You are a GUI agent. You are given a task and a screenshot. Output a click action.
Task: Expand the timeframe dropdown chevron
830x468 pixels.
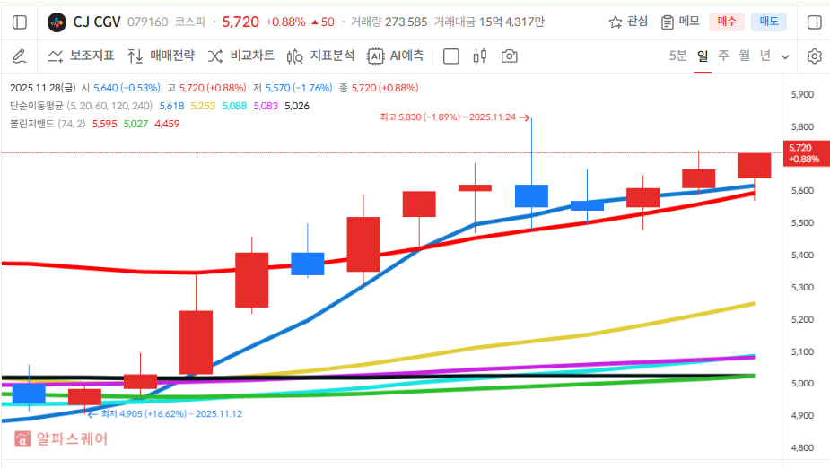pos(785,56)
